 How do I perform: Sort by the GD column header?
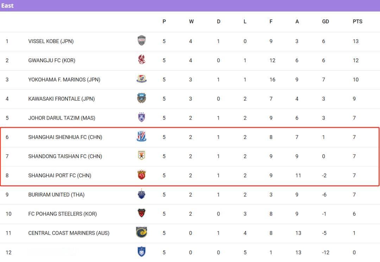325,21
